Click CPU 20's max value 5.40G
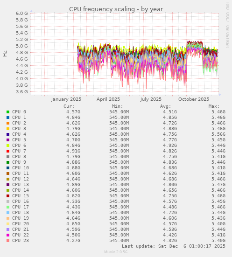 [218, 224]
